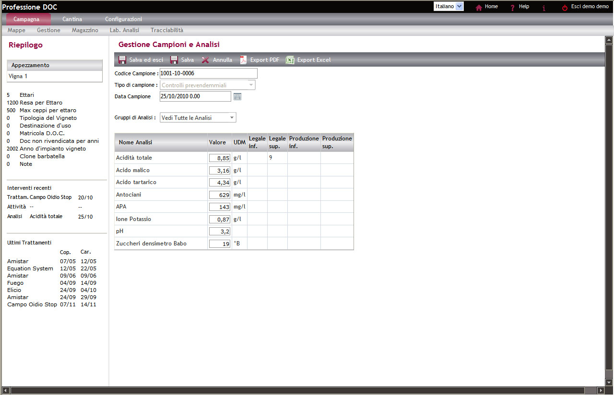Open the Italiano language dropdown
Image resolution: width=614 pixels, height=395 pixels.
pos(459,6)
